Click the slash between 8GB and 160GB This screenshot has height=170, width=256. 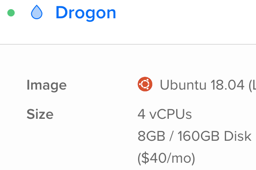[171, 136]
